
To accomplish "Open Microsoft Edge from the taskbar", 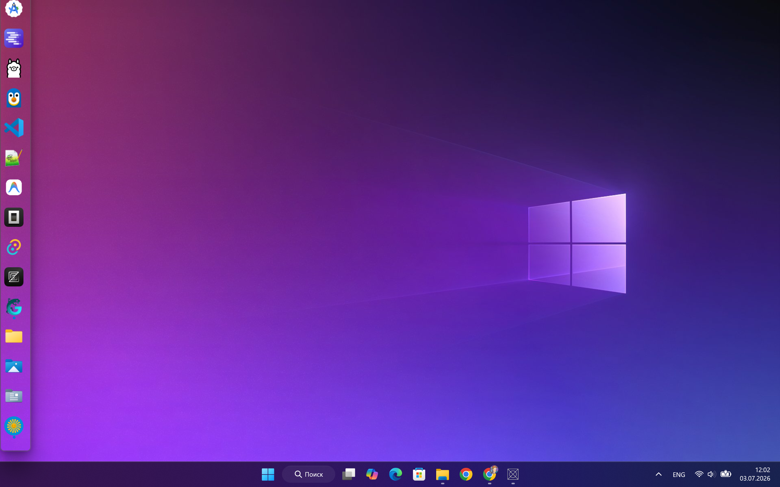I will tap(395, 474).
